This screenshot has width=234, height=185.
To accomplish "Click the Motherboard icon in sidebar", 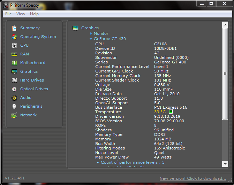I will (14, 63).
